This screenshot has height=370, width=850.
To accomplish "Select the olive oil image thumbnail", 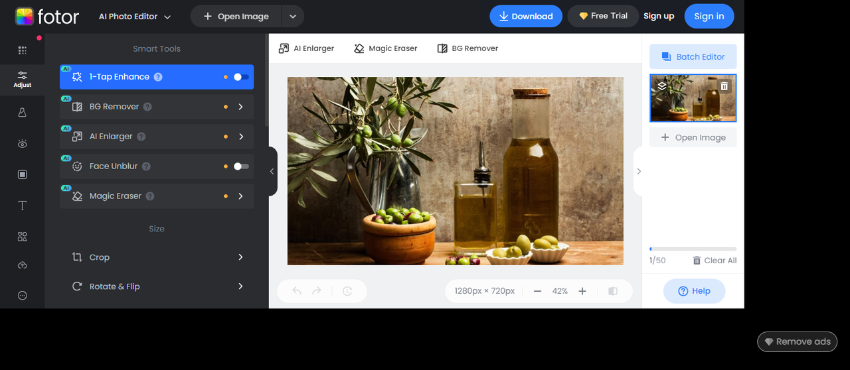I will [693, 98].
